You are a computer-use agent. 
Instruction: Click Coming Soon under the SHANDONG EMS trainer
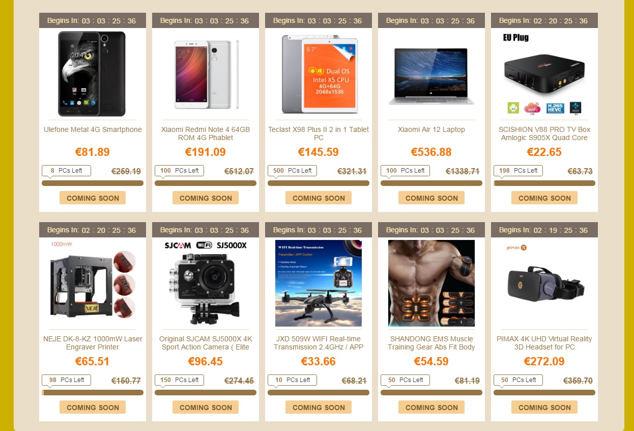[x=431, y=408]
